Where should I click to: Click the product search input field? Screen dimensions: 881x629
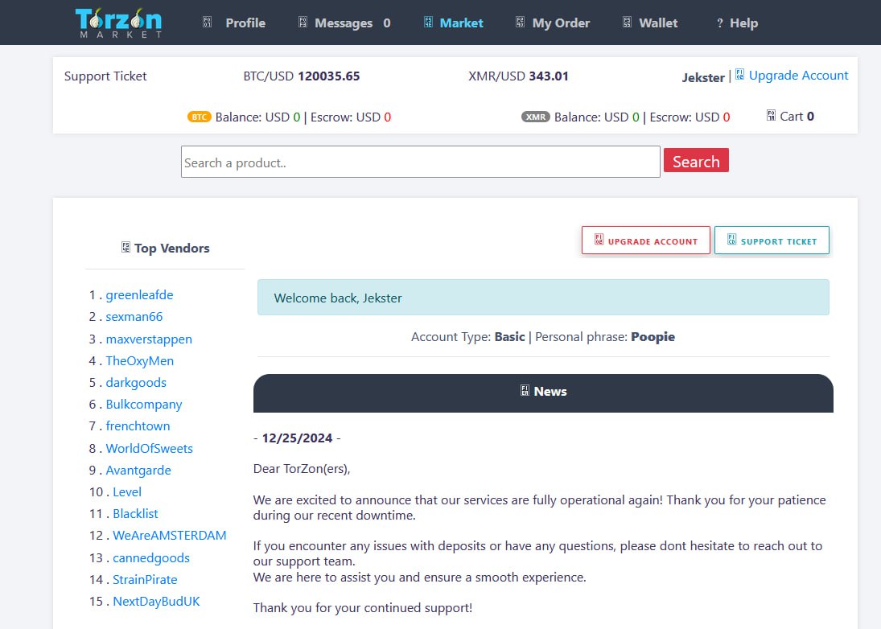point(420,161)
